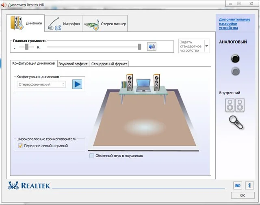The image size is (260, 205).
Task: Click the right speaker in room
Action: 156,82
